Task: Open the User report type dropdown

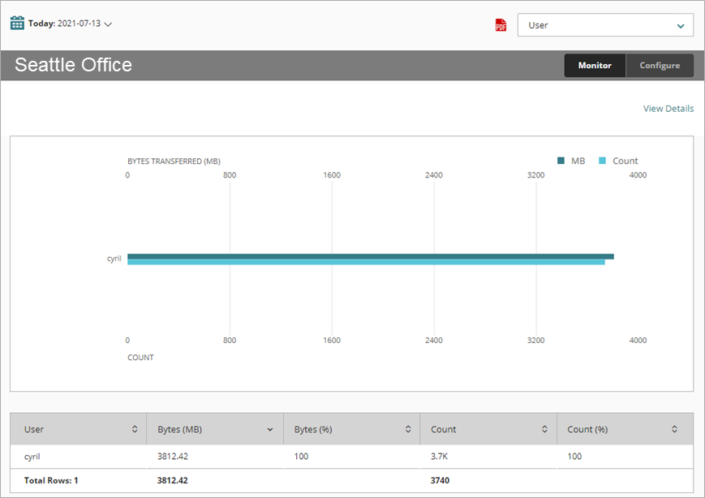Action: pyautogui.click(x=605, y=25)
